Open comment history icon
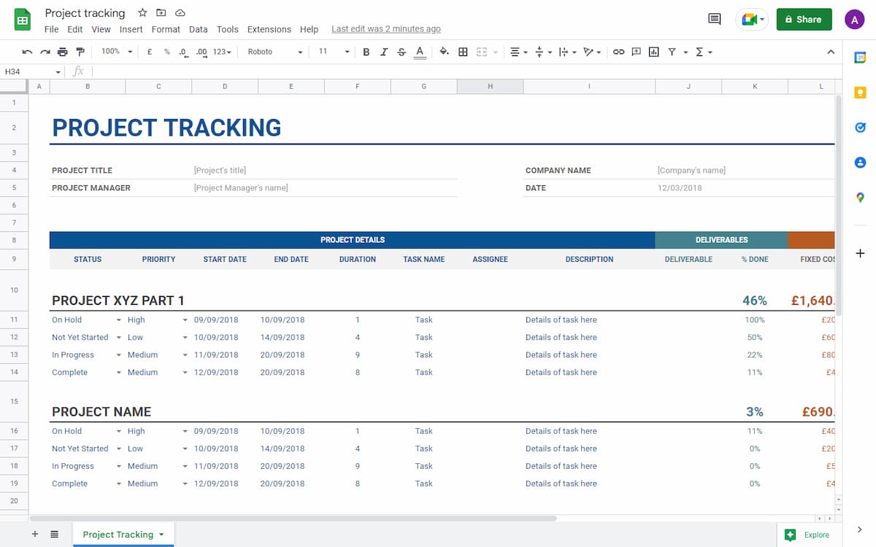876x547 pixels. [x=715, y=20]
